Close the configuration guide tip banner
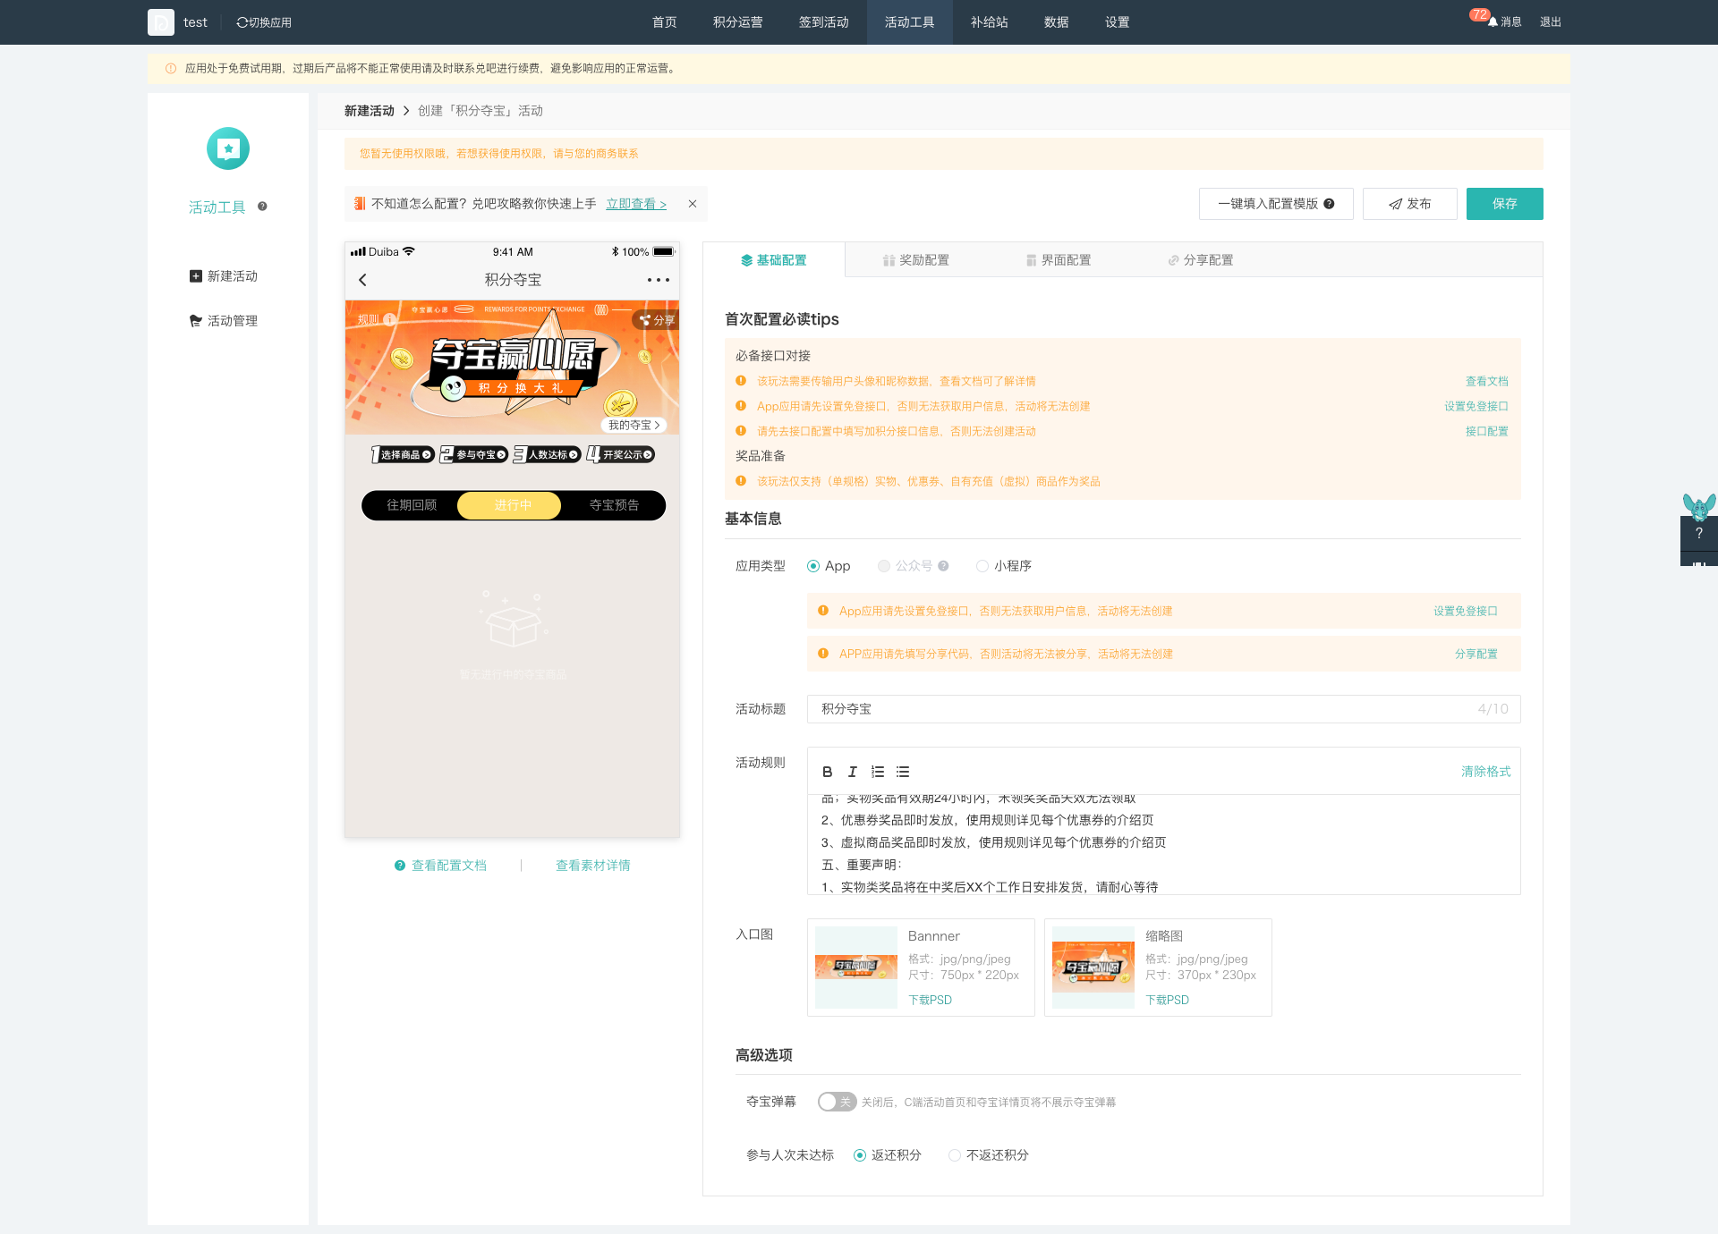 [x=692, y=204]
